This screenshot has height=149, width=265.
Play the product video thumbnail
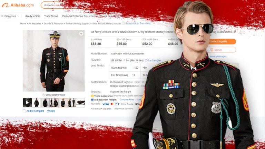[27, 102]
